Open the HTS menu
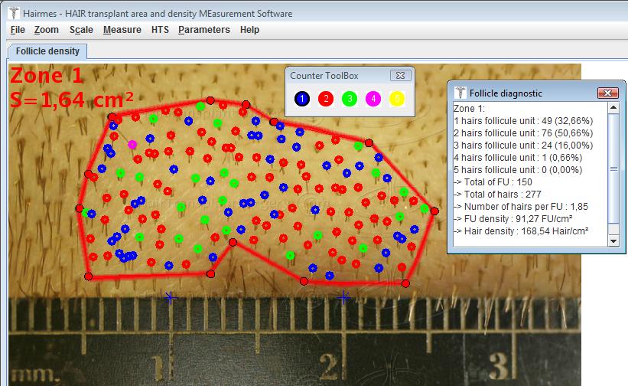This screenshot has width=628, height=386. 160,30
